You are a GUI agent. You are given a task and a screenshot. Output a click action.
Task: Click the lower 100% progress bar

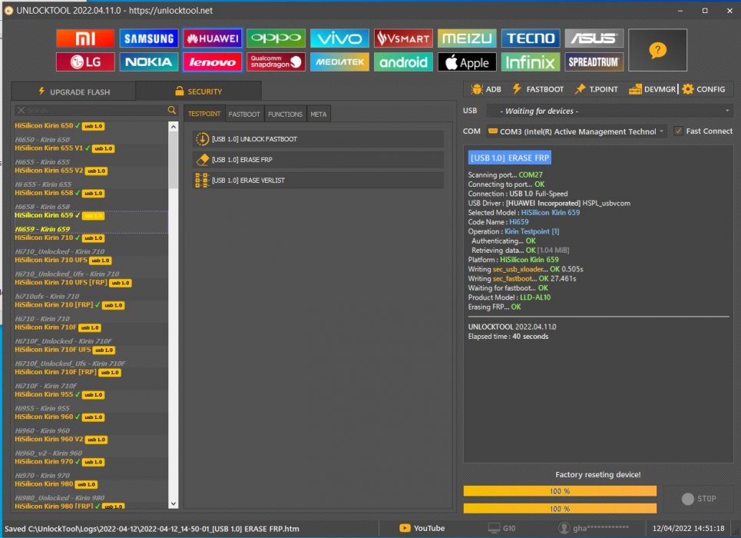[560, 509]
